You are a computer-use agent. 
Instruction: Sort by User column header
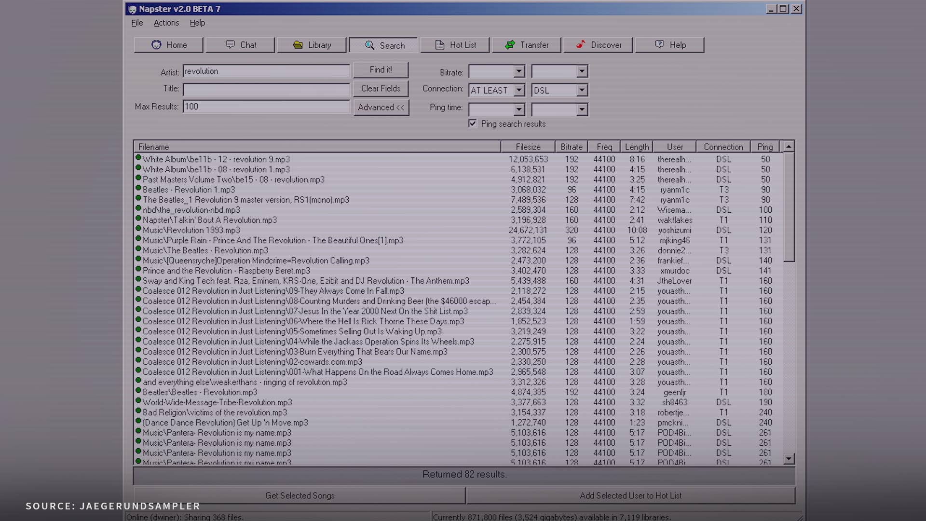tap(675, 147)
